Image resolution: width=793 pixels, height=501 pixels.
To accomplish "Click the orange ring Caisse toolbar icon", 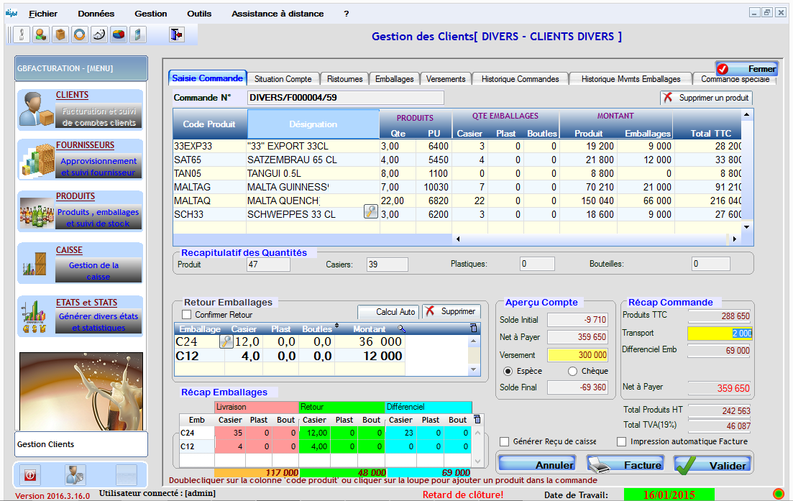I will point(79,35).
